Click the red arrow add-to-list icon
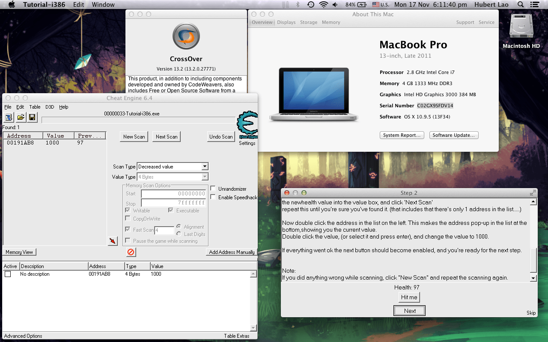The width and height of the screenshot is (548, 342). click(113, 241)
